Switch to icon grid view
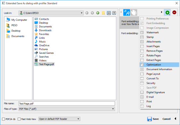Viewport: 180px width, 125px height. [109, 13]
